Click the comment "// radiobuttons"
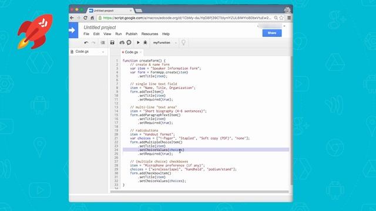This screenshot has height=211, width=376. pyautogui.click(x=144, y=130)
